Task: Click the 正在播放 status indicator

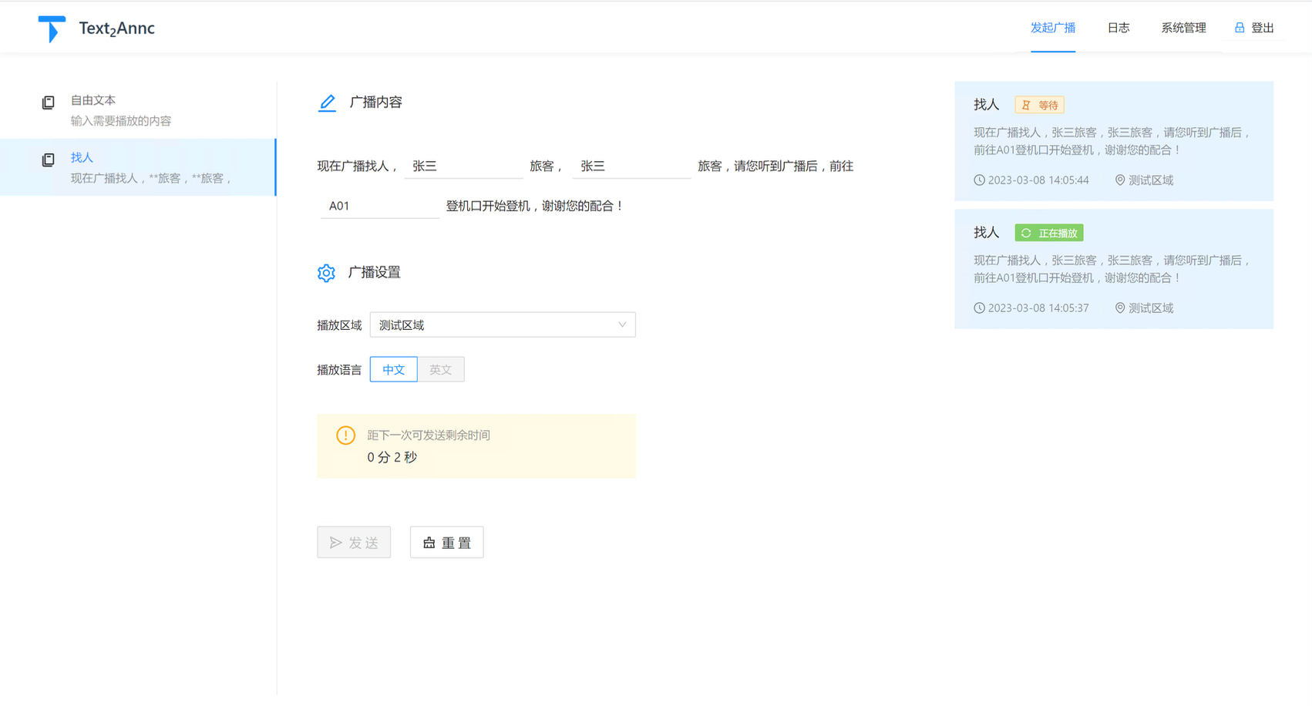Action: [x=1048, y=232]
